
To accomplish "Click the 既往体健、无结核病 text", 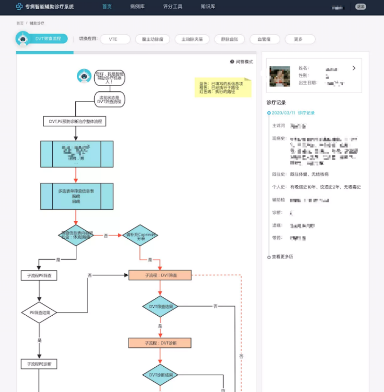I will (309, 174).
